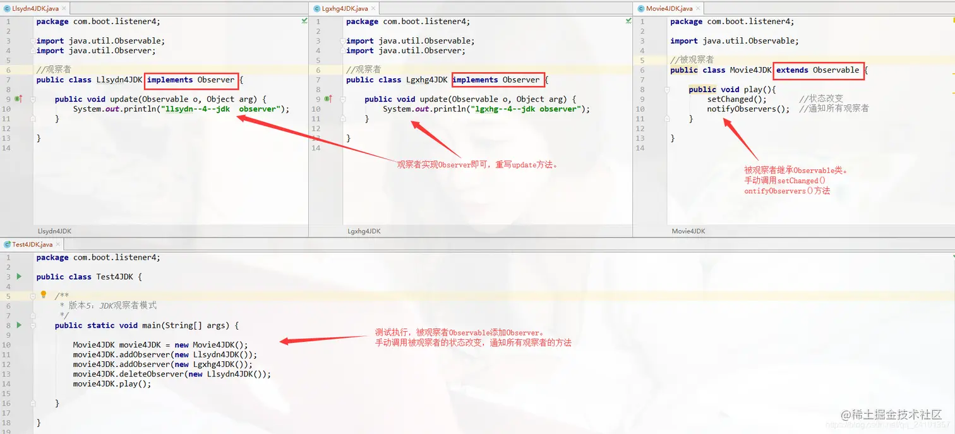Run main method via gutter arrow
Screen dimensions: 955x434
19,325
